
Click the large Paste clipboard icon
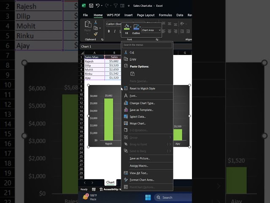pyautogui.click(x=88, y=24)
